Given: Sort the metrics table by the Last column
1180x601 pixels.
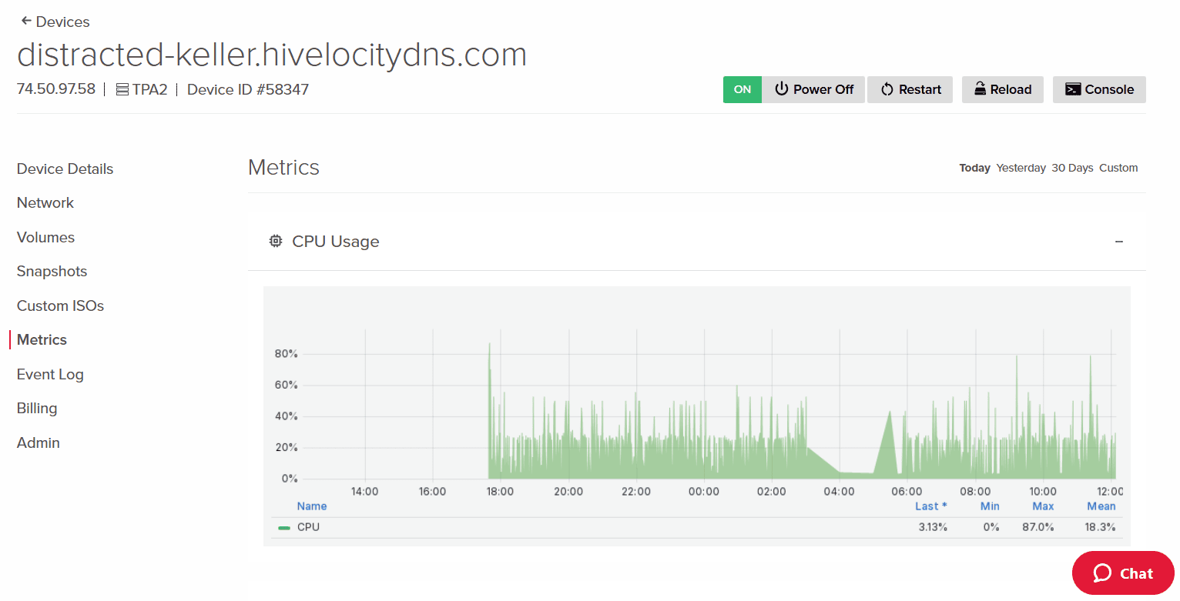Looking at the screenshot, I should coord(927,506).
